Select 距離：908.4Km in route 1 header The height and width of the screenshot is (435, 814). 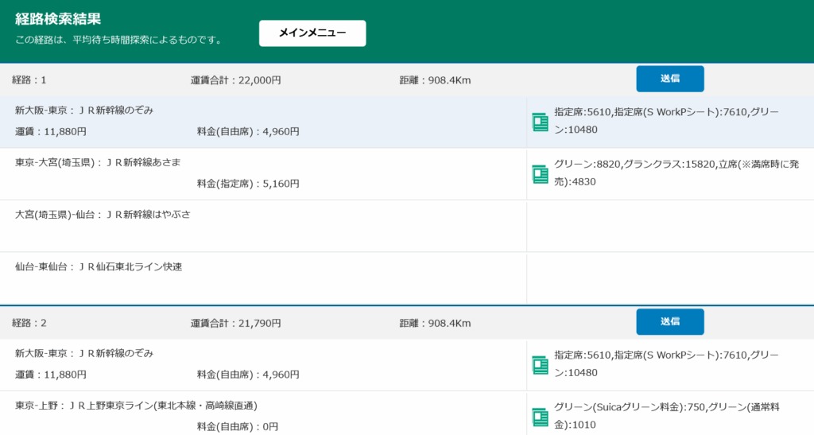[x=435, y=80]
